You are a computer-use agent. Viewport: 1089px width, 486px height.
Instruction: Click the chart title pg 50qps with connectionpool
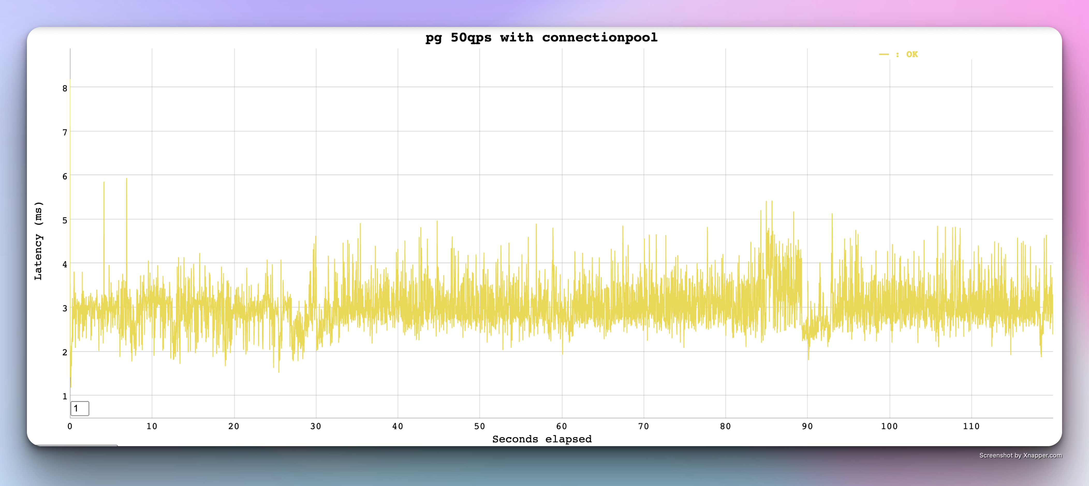click(542, 38)
